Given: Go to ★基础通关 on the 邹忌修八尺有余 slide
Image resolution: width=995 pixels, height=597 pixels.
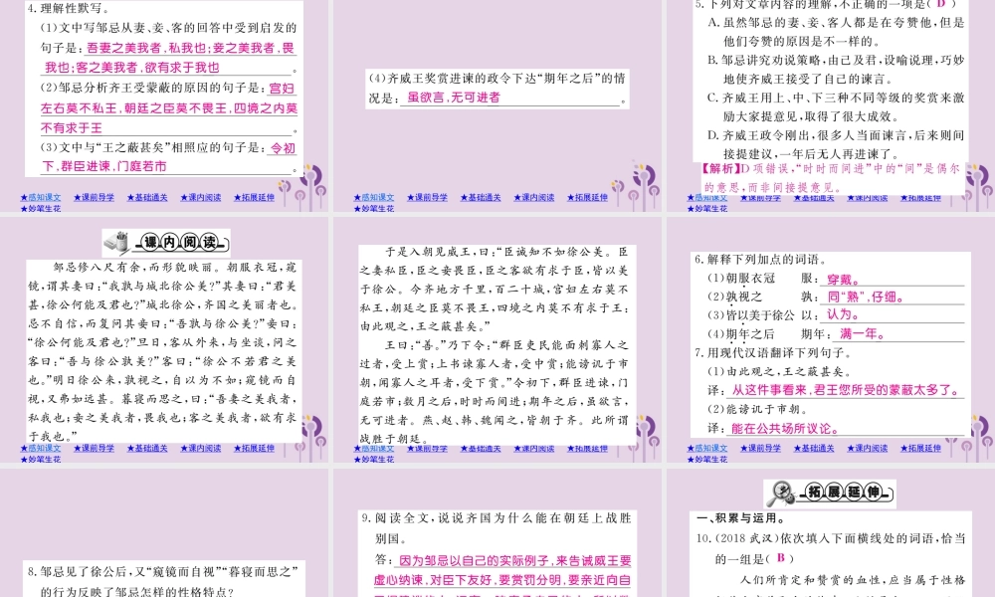Looking at the screenshot, I should 147,449.
